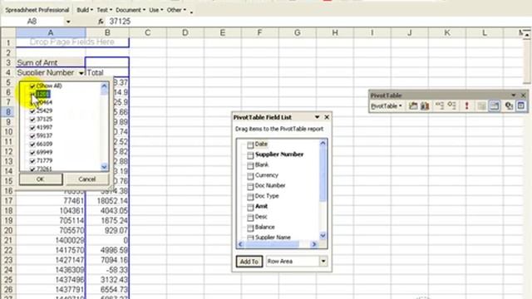Screen dimensions: 532x299
Task: Open the Test menu
Action: [104, 10]
